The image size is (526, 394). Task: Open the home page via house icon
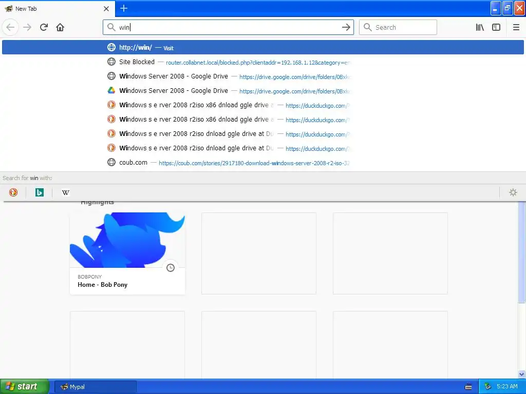point(60,27)
